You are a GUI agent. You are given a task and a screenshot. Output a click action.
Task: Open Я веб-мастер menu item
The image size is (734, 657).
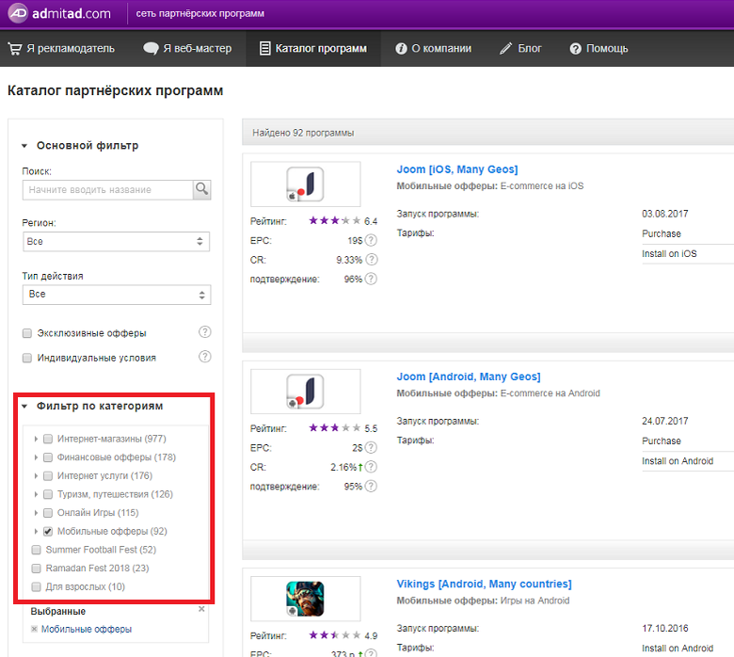pos(187,48)
